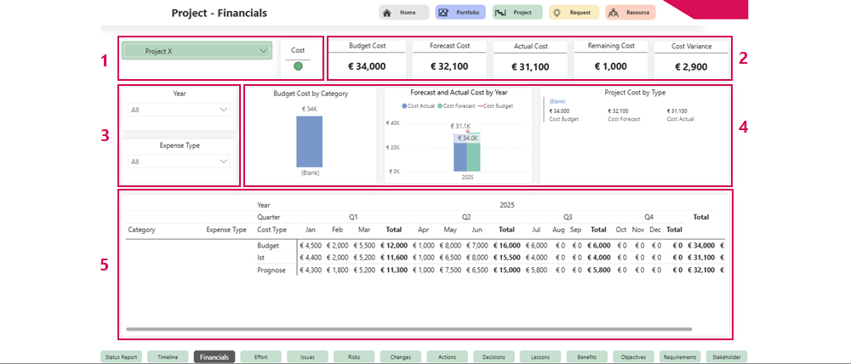The width and height of the screenshot is (851, 364).
Task: Open the Actions tab
Action: tap(448, 357)
